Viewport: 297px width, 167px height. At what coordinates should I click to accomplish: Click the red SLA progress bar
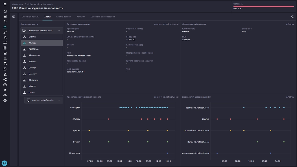(x=263, y=6)
